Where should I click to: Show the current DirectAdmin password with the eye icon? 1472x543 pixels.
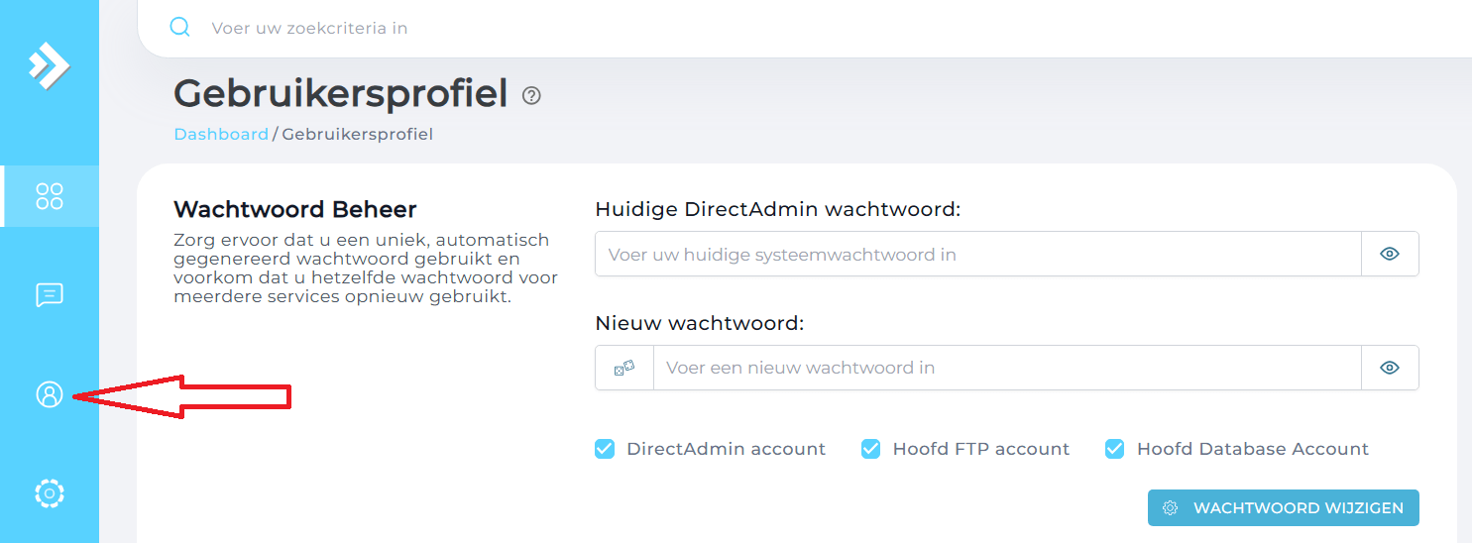(x=1390, y=254)
